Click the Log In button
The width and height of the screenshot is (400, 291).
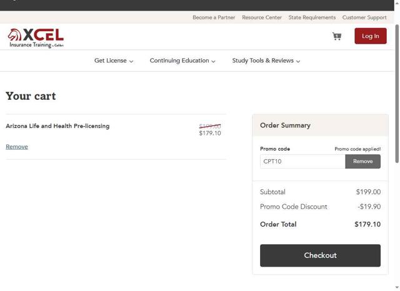(x=371, y=36)
